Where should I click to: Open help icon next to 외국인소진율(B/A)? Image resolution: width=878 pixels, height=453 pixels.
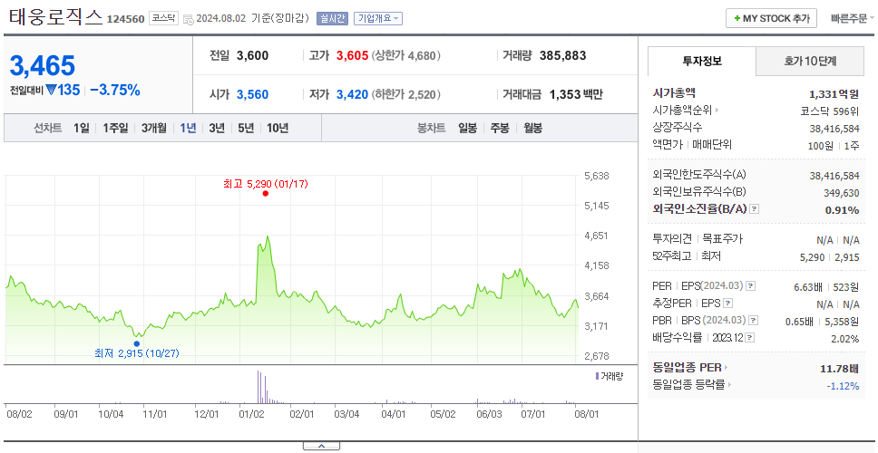755,209
